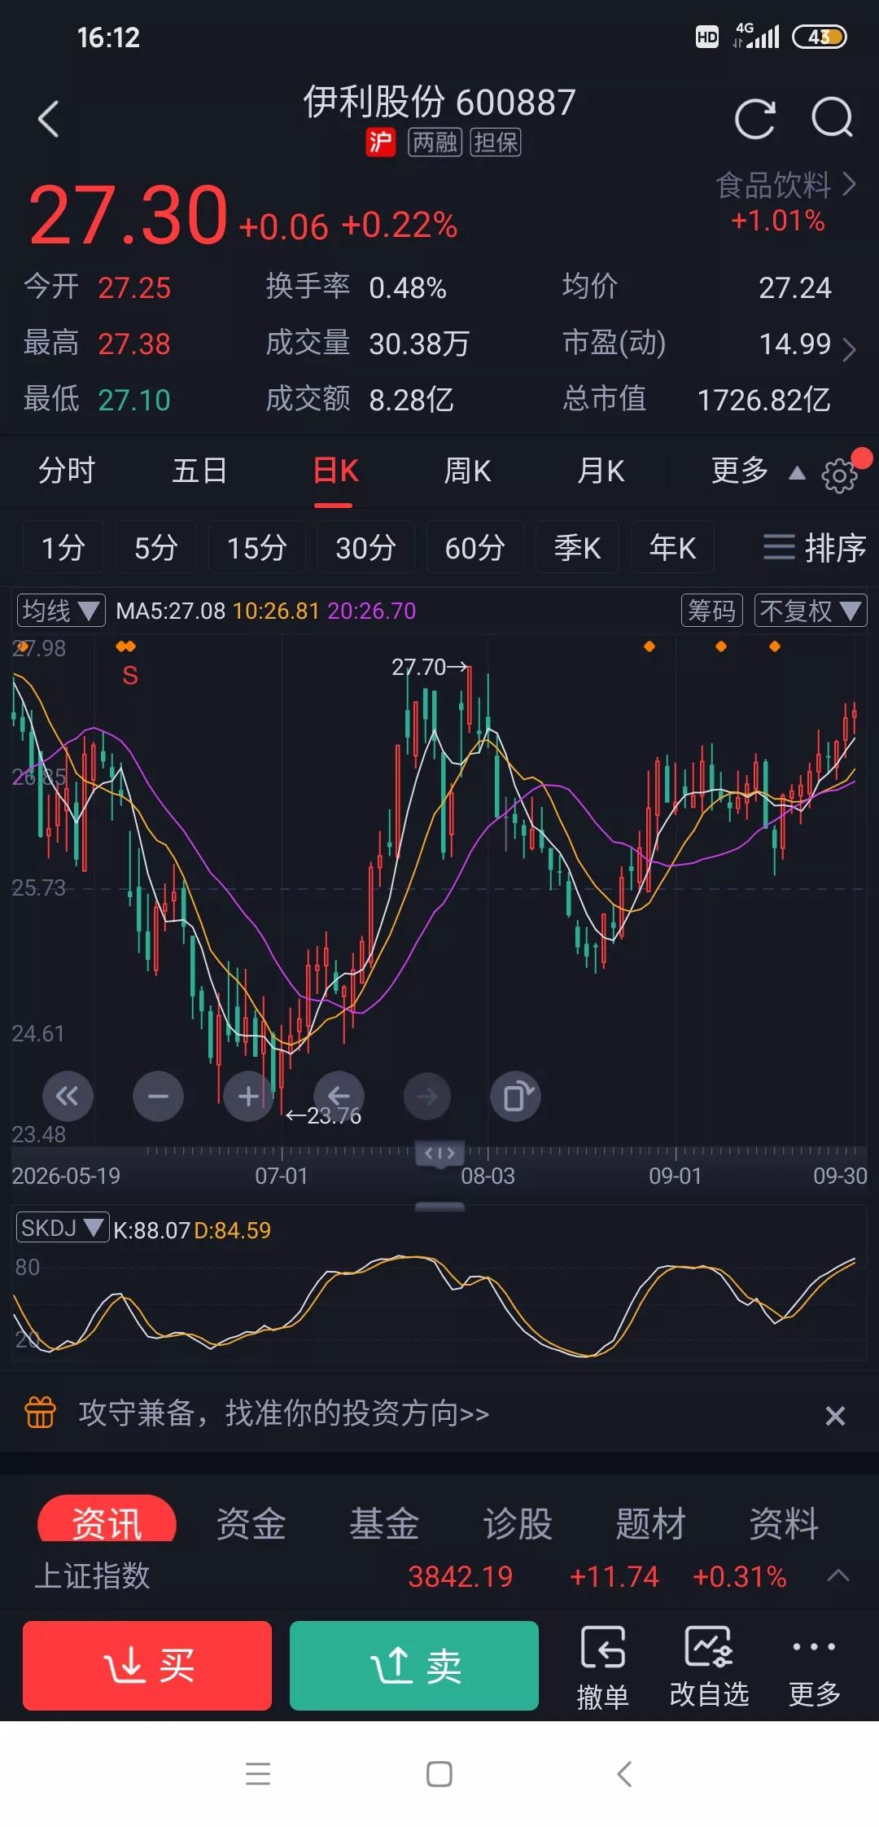Select the 60分 period option

pos(474,547)
